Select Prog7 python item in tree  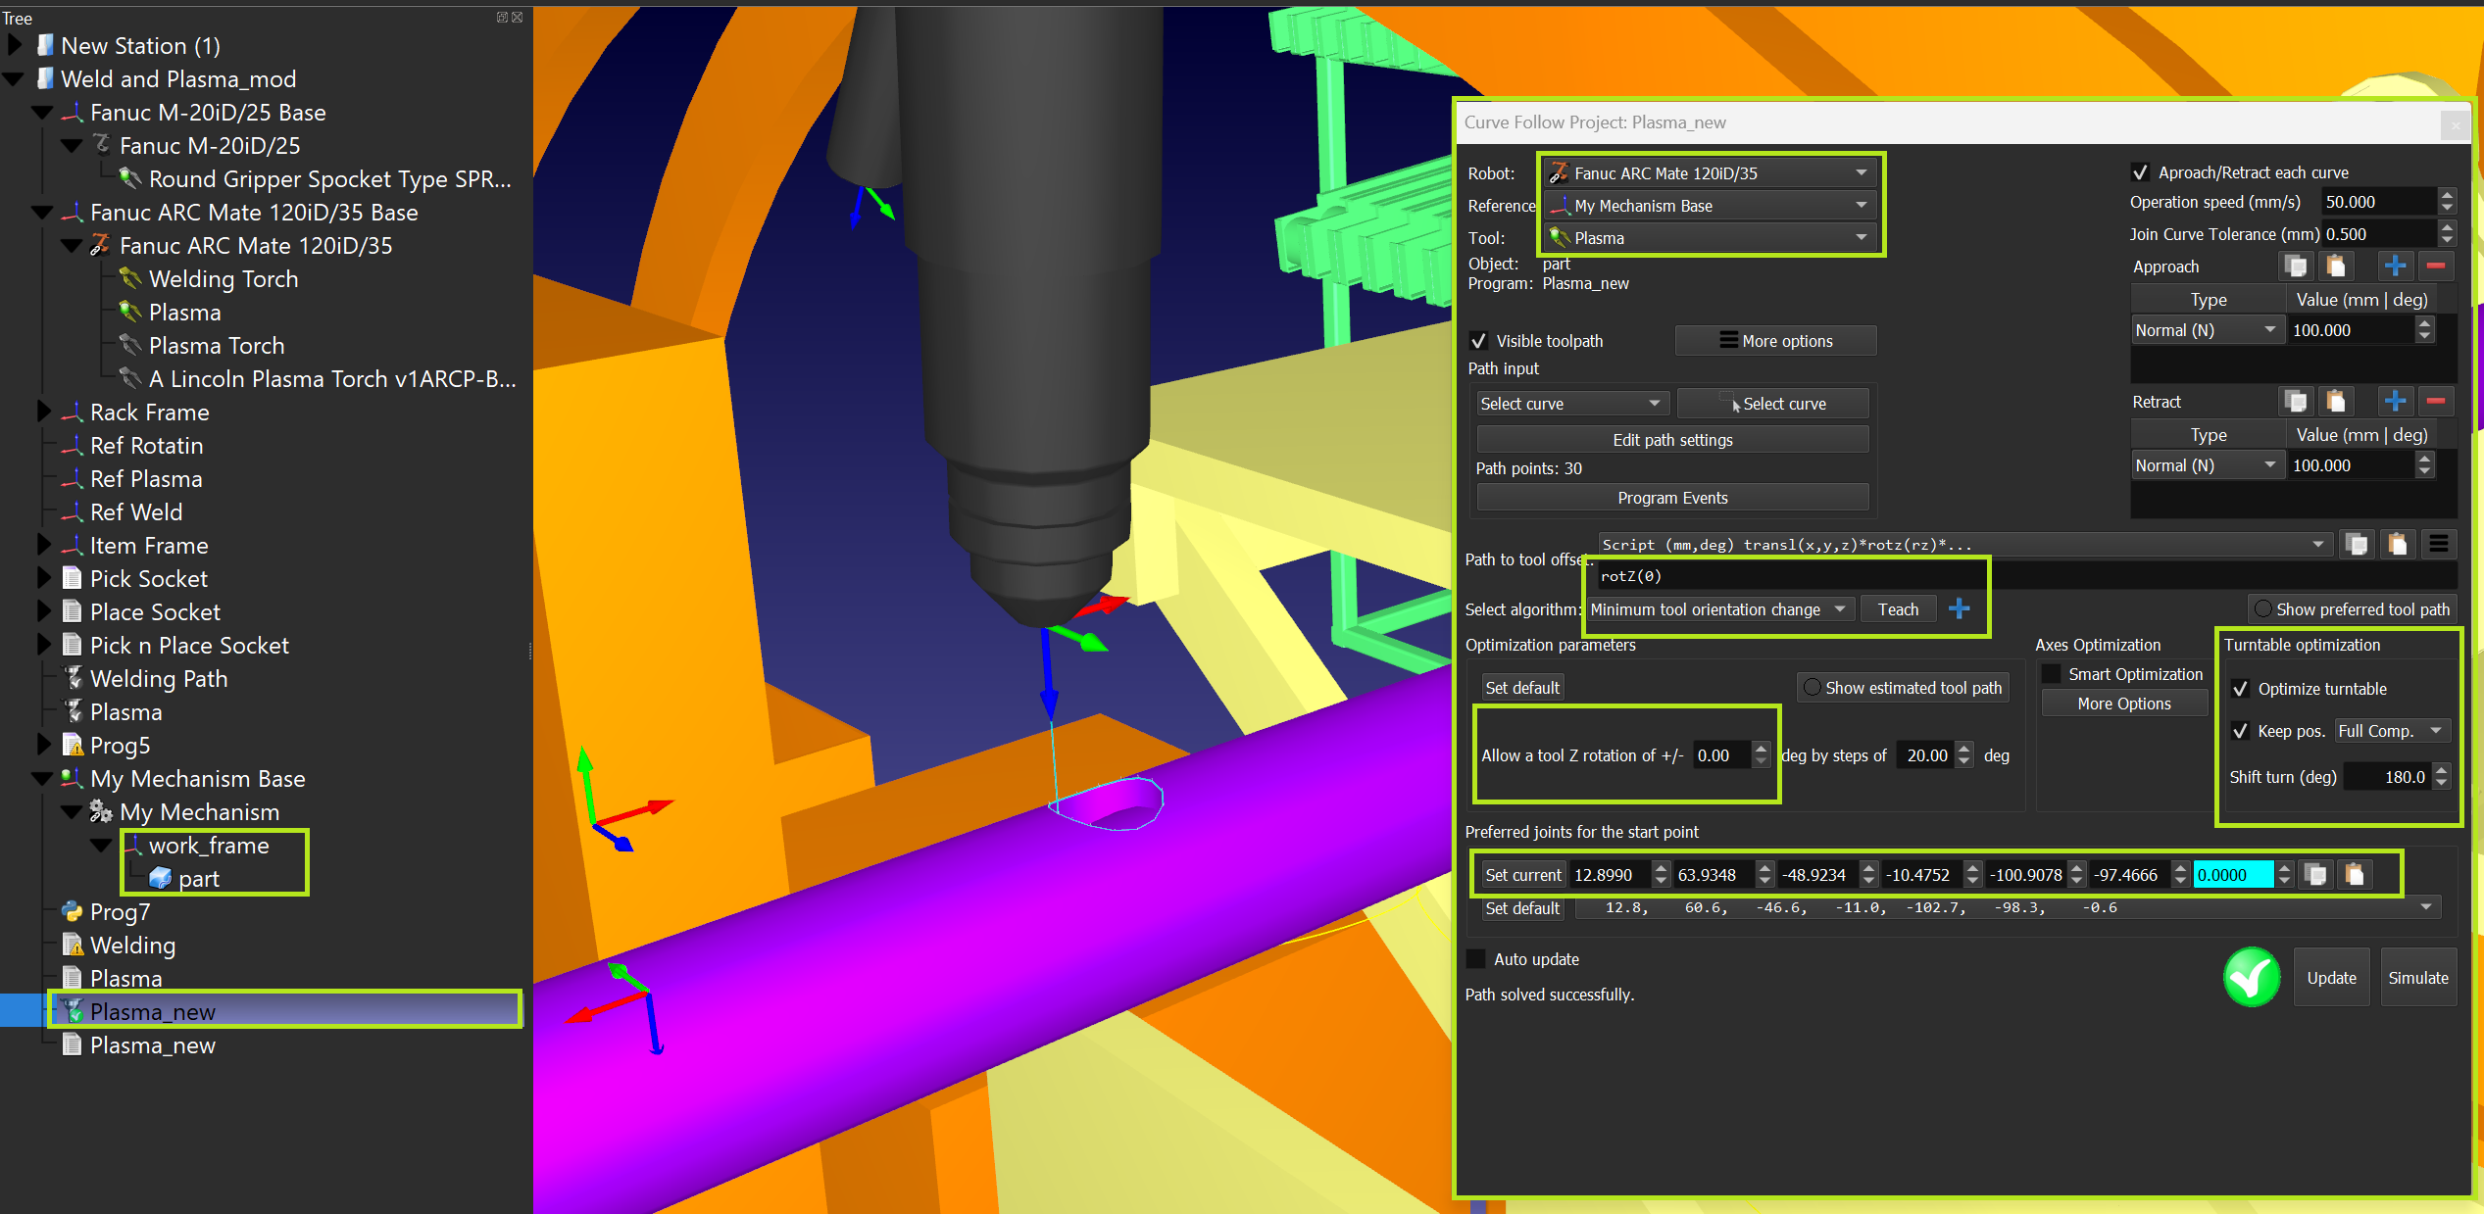[x=120, y=911]
